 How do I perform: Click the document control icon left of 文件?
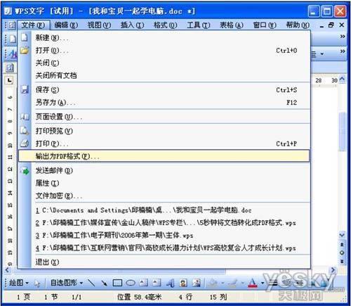coord(11,25)
